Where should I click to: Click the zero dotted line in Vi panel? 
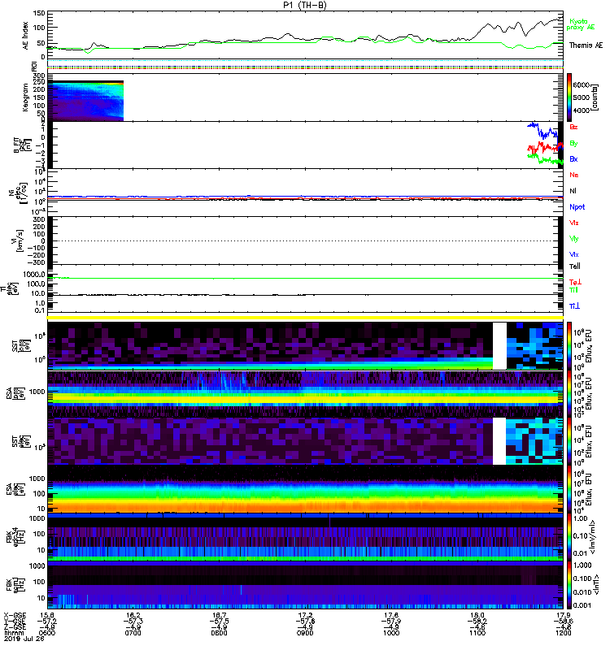coord(305,240)
